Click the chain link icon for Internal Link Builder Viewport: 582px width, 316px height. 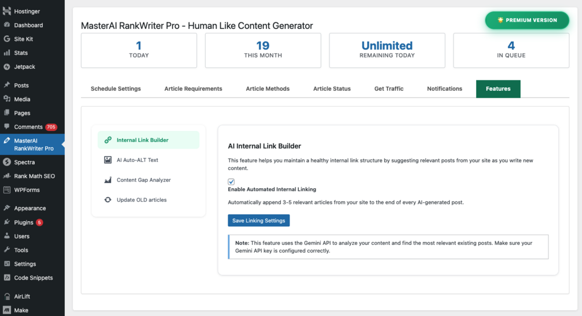tap(108, 140)
